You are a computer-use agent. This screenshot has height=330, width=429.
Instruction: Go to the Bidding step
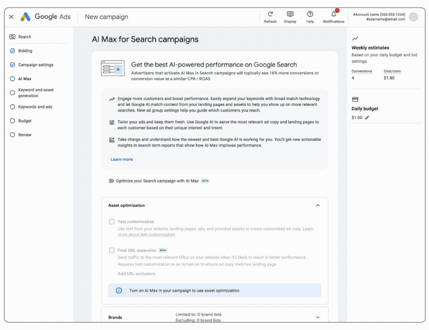25,51
